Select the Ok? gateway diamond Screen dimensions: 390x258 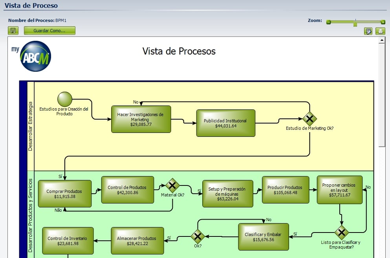click(198, 236)
